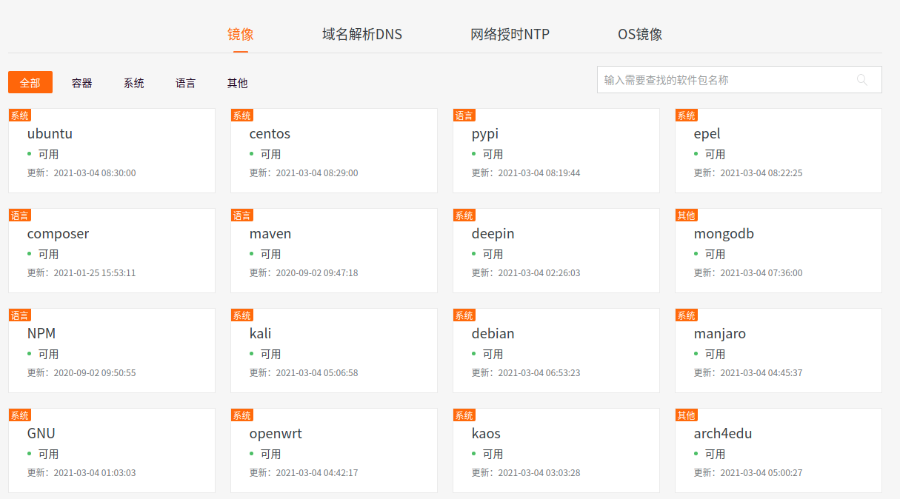Open the kali mirror card

(334, 351)
